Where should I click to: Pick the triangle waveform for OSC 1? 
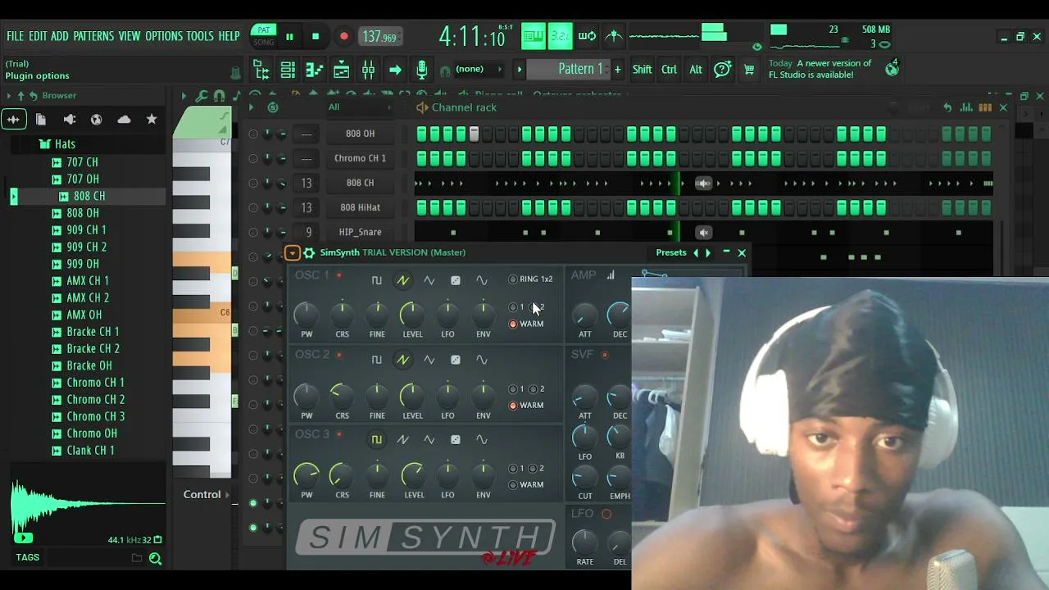point(429,280)
